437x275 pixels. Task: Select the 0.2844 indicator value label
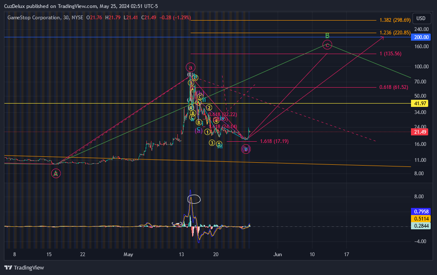click(421, 226)
